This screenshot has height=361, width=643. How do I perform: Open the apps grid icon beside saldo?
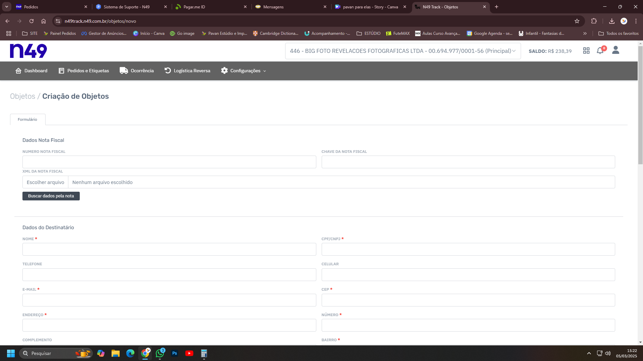point(586,51)
